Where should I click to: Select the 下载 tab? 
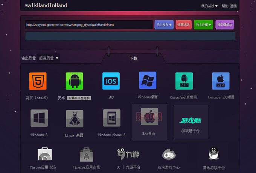pos(133,58)
